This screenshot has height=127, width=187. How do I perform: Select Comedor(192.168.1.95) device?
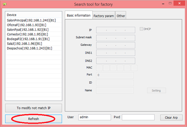(34, 34)
